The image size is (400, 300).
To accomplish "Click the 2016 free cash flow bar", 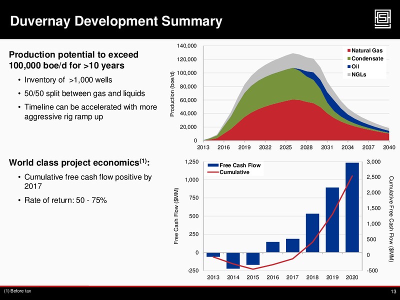I will (x=272, y=247).
